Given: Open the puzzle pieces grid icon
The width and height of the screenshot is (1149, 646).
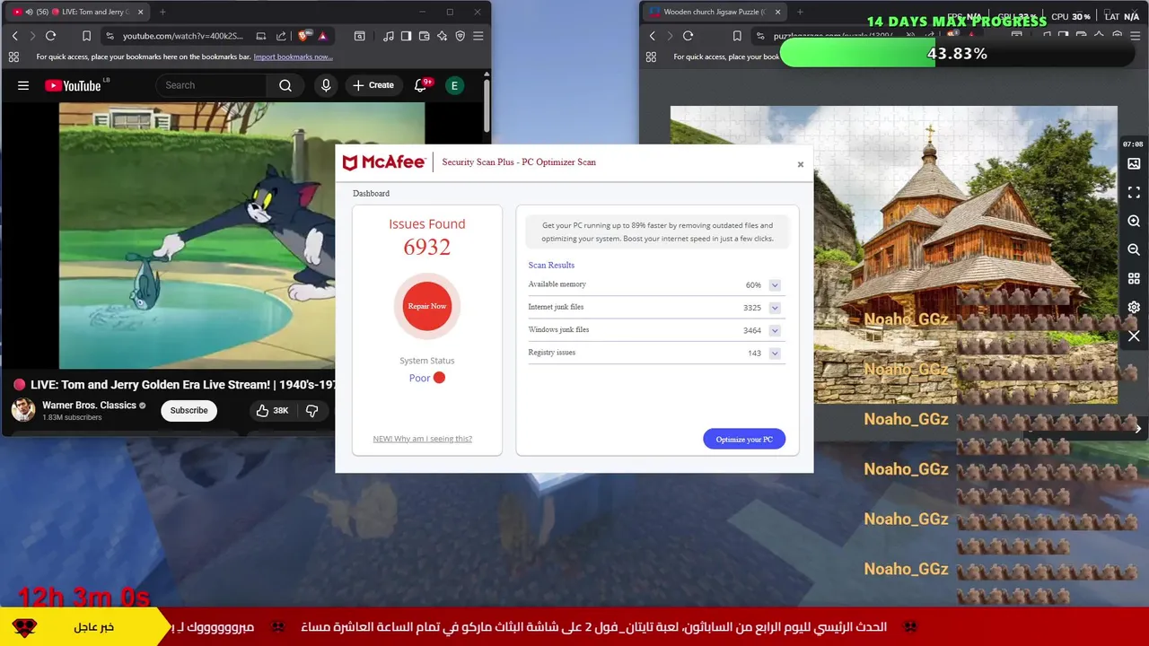Looking at the screenshot, I should (x=1134, y=279).
